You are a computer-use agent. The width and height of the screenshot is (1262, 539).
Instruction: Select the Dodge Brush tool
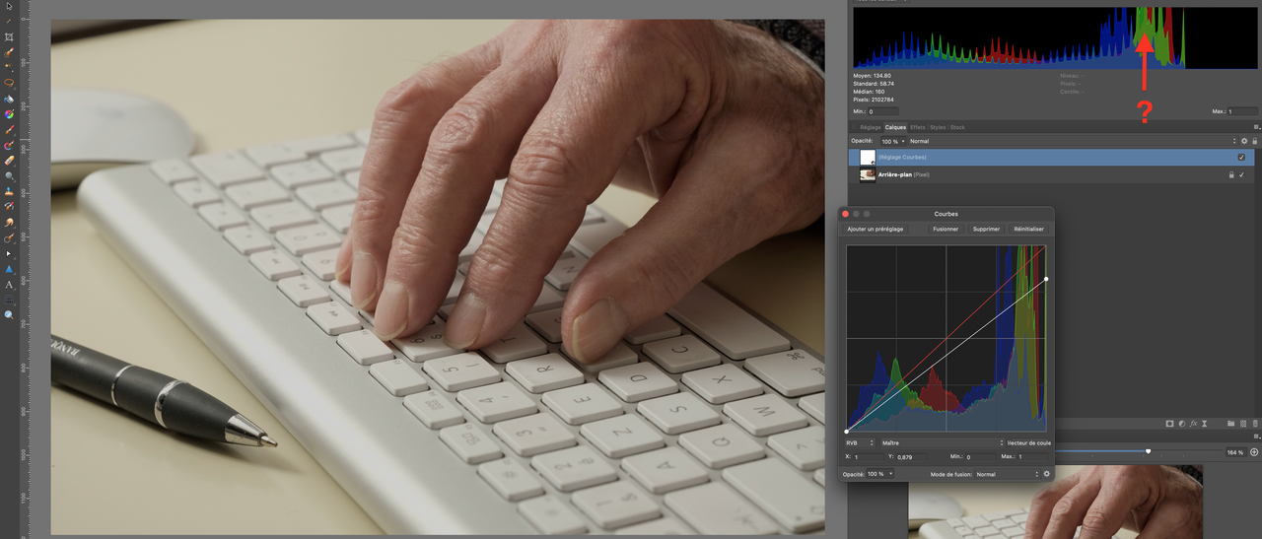[10, 175]
